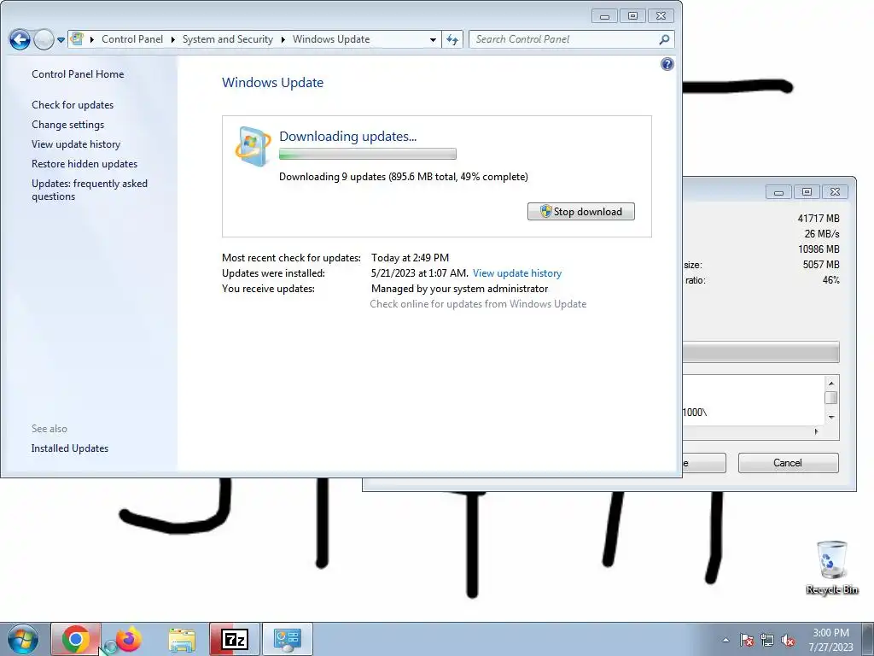Open the Recycle Bin desktop icon
874x656 pixels.
click(x=831, y=567)
